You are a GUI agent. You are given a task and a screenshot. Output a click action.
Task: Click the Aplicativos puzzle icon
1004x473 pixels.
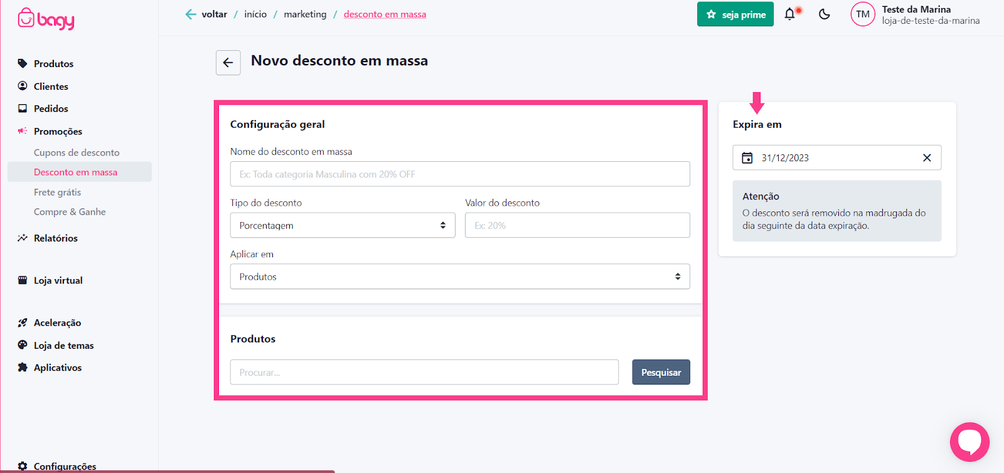[23, 368]
